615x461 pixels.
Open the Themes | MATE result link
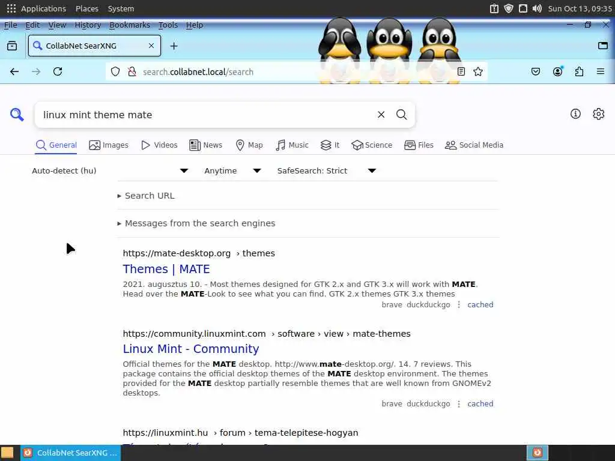point(166,269)
